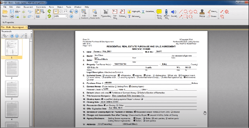
Task: Open page 4 thumbnail
Action: (12, 110)
